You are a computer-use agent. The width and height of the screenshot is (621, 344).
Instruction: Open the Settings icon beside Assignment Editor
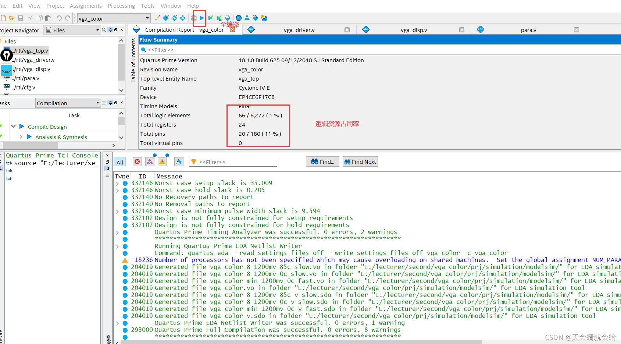point(166,18)
